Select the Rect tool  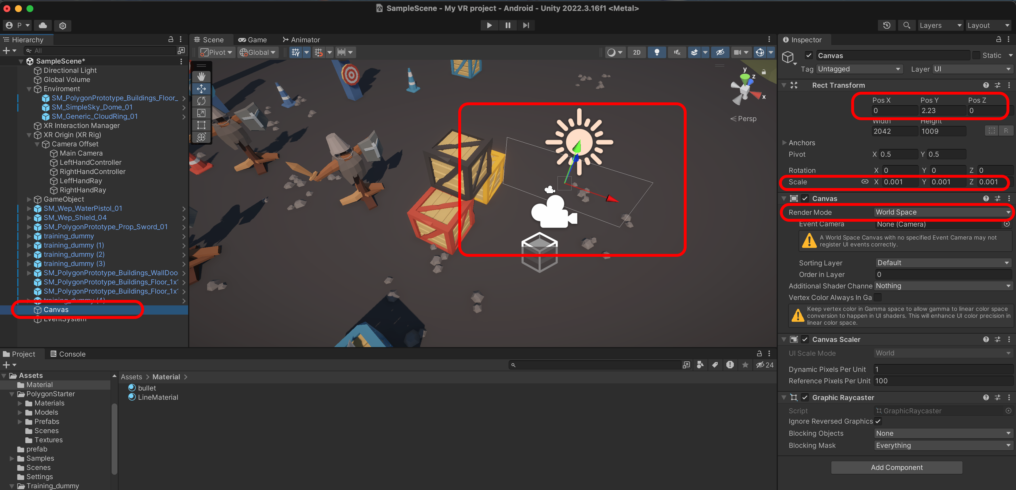(201, 125)
